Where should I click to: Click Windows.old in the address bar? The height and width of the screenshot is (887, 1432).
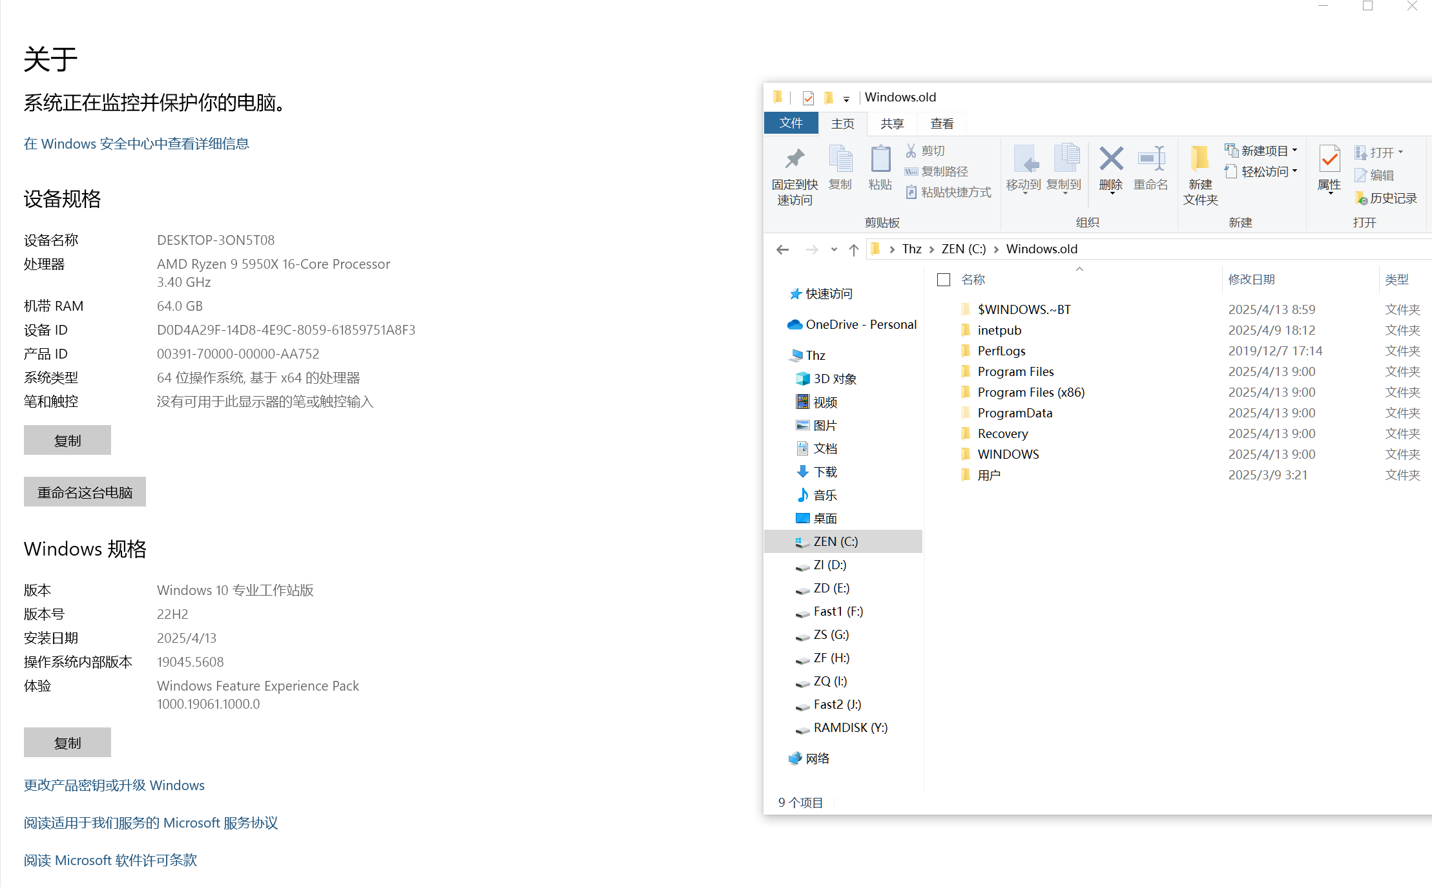[x=1042, y=249]
